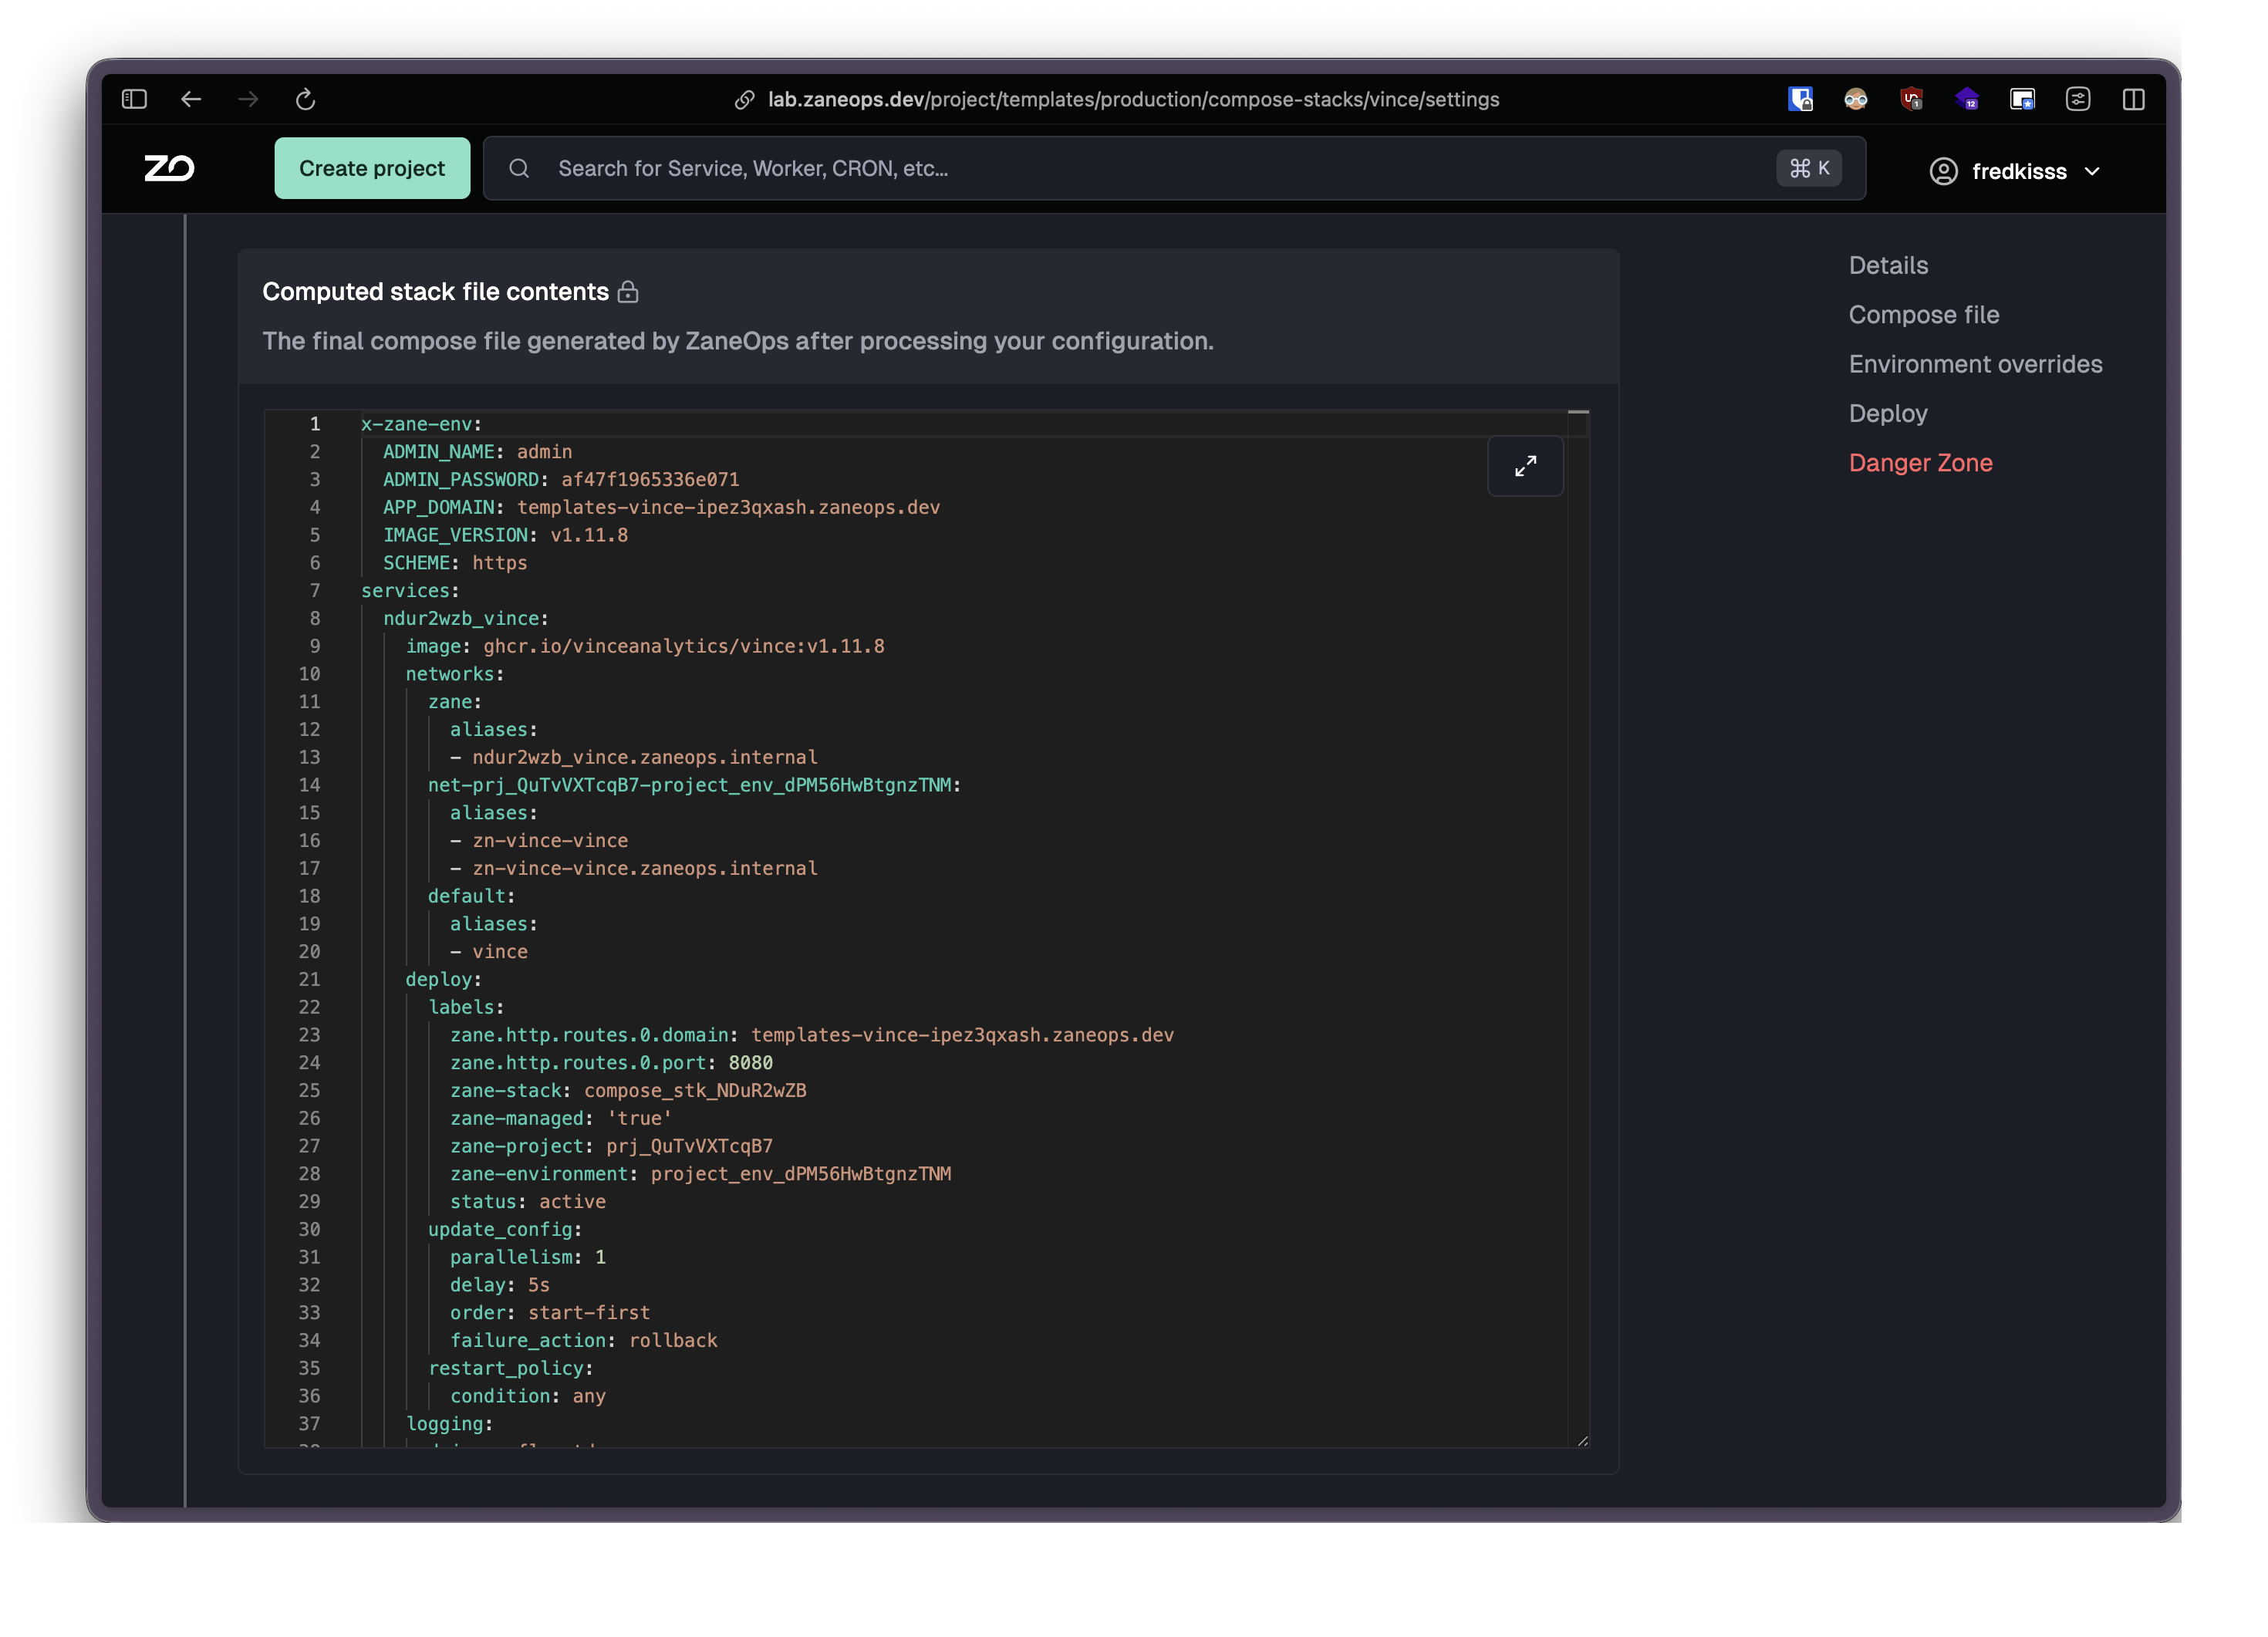
Task: Click the 'services:' line in the editor
Action: tap(410, 590)
